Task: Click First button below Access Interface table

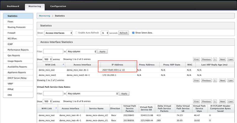Action: (196, 80)
